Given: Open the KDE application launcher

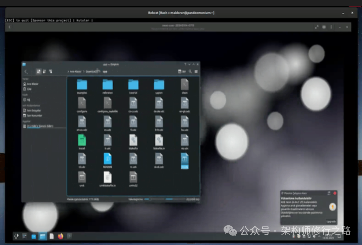Looking at the screenshot, I should [x=16, y=236].
